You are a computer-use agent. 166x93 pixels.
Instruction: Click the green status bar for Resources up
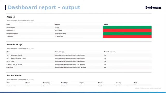pos(127,27)
